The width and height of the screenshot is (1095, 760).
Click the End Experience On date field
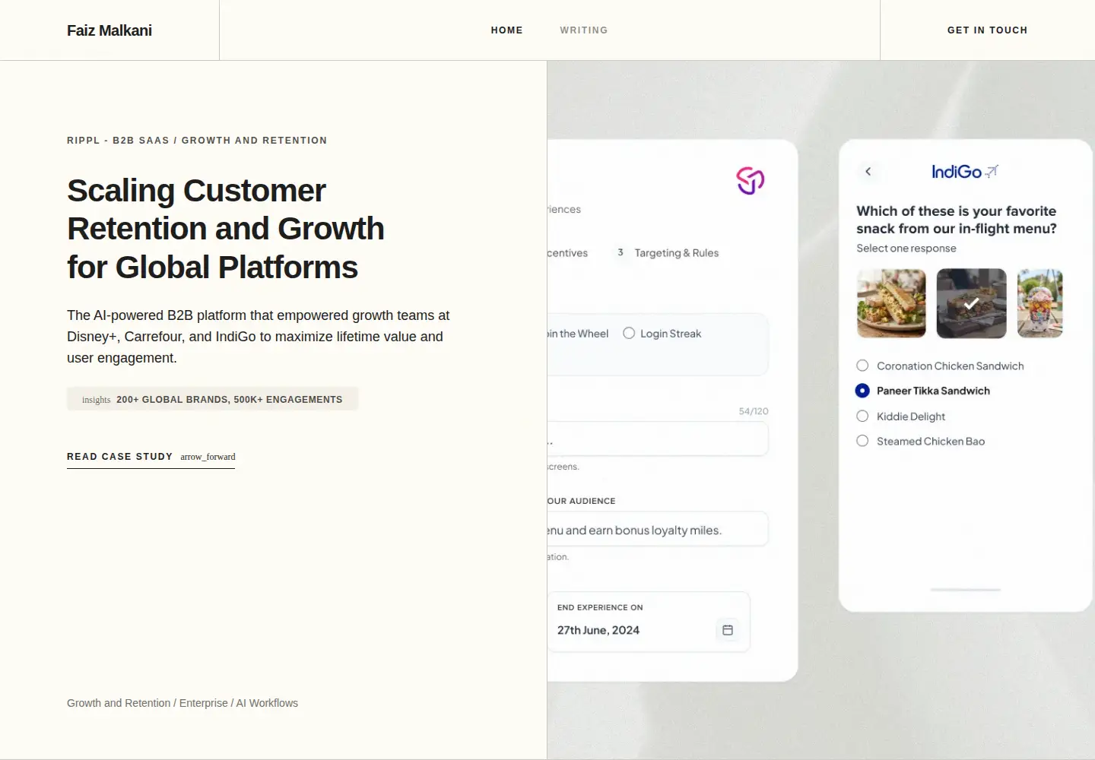pyautogui.click(x=649, y=622)
